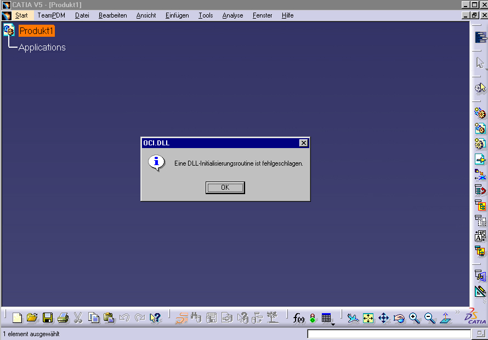
Task: Click the tree reordering icon with red arrow
Action: pyautogui.click(x=480, y=190)
